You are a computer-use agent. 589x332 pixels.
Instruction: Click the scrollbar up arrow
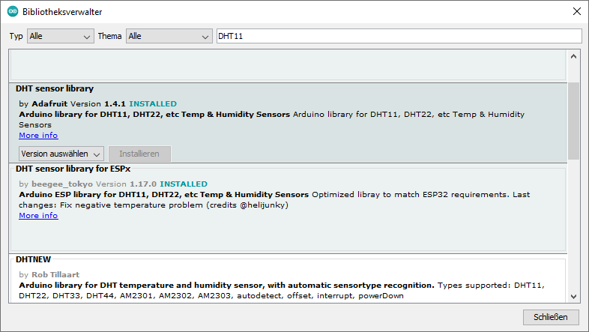click(x=574, y=57)
